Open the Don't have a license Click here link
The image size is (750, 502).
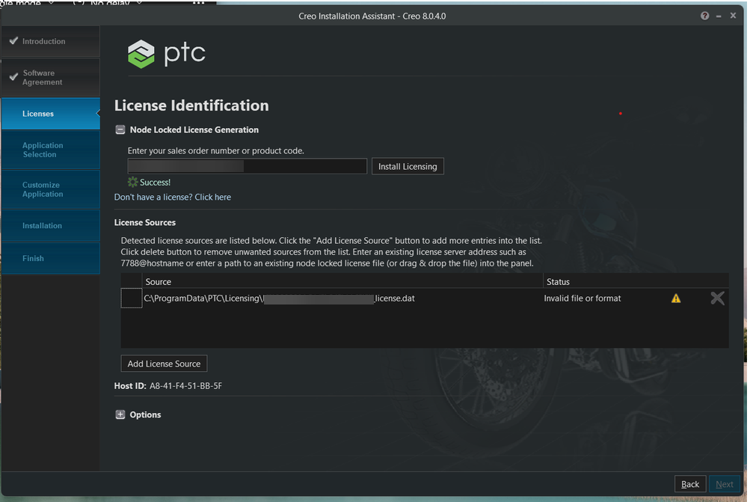point(173,197)
